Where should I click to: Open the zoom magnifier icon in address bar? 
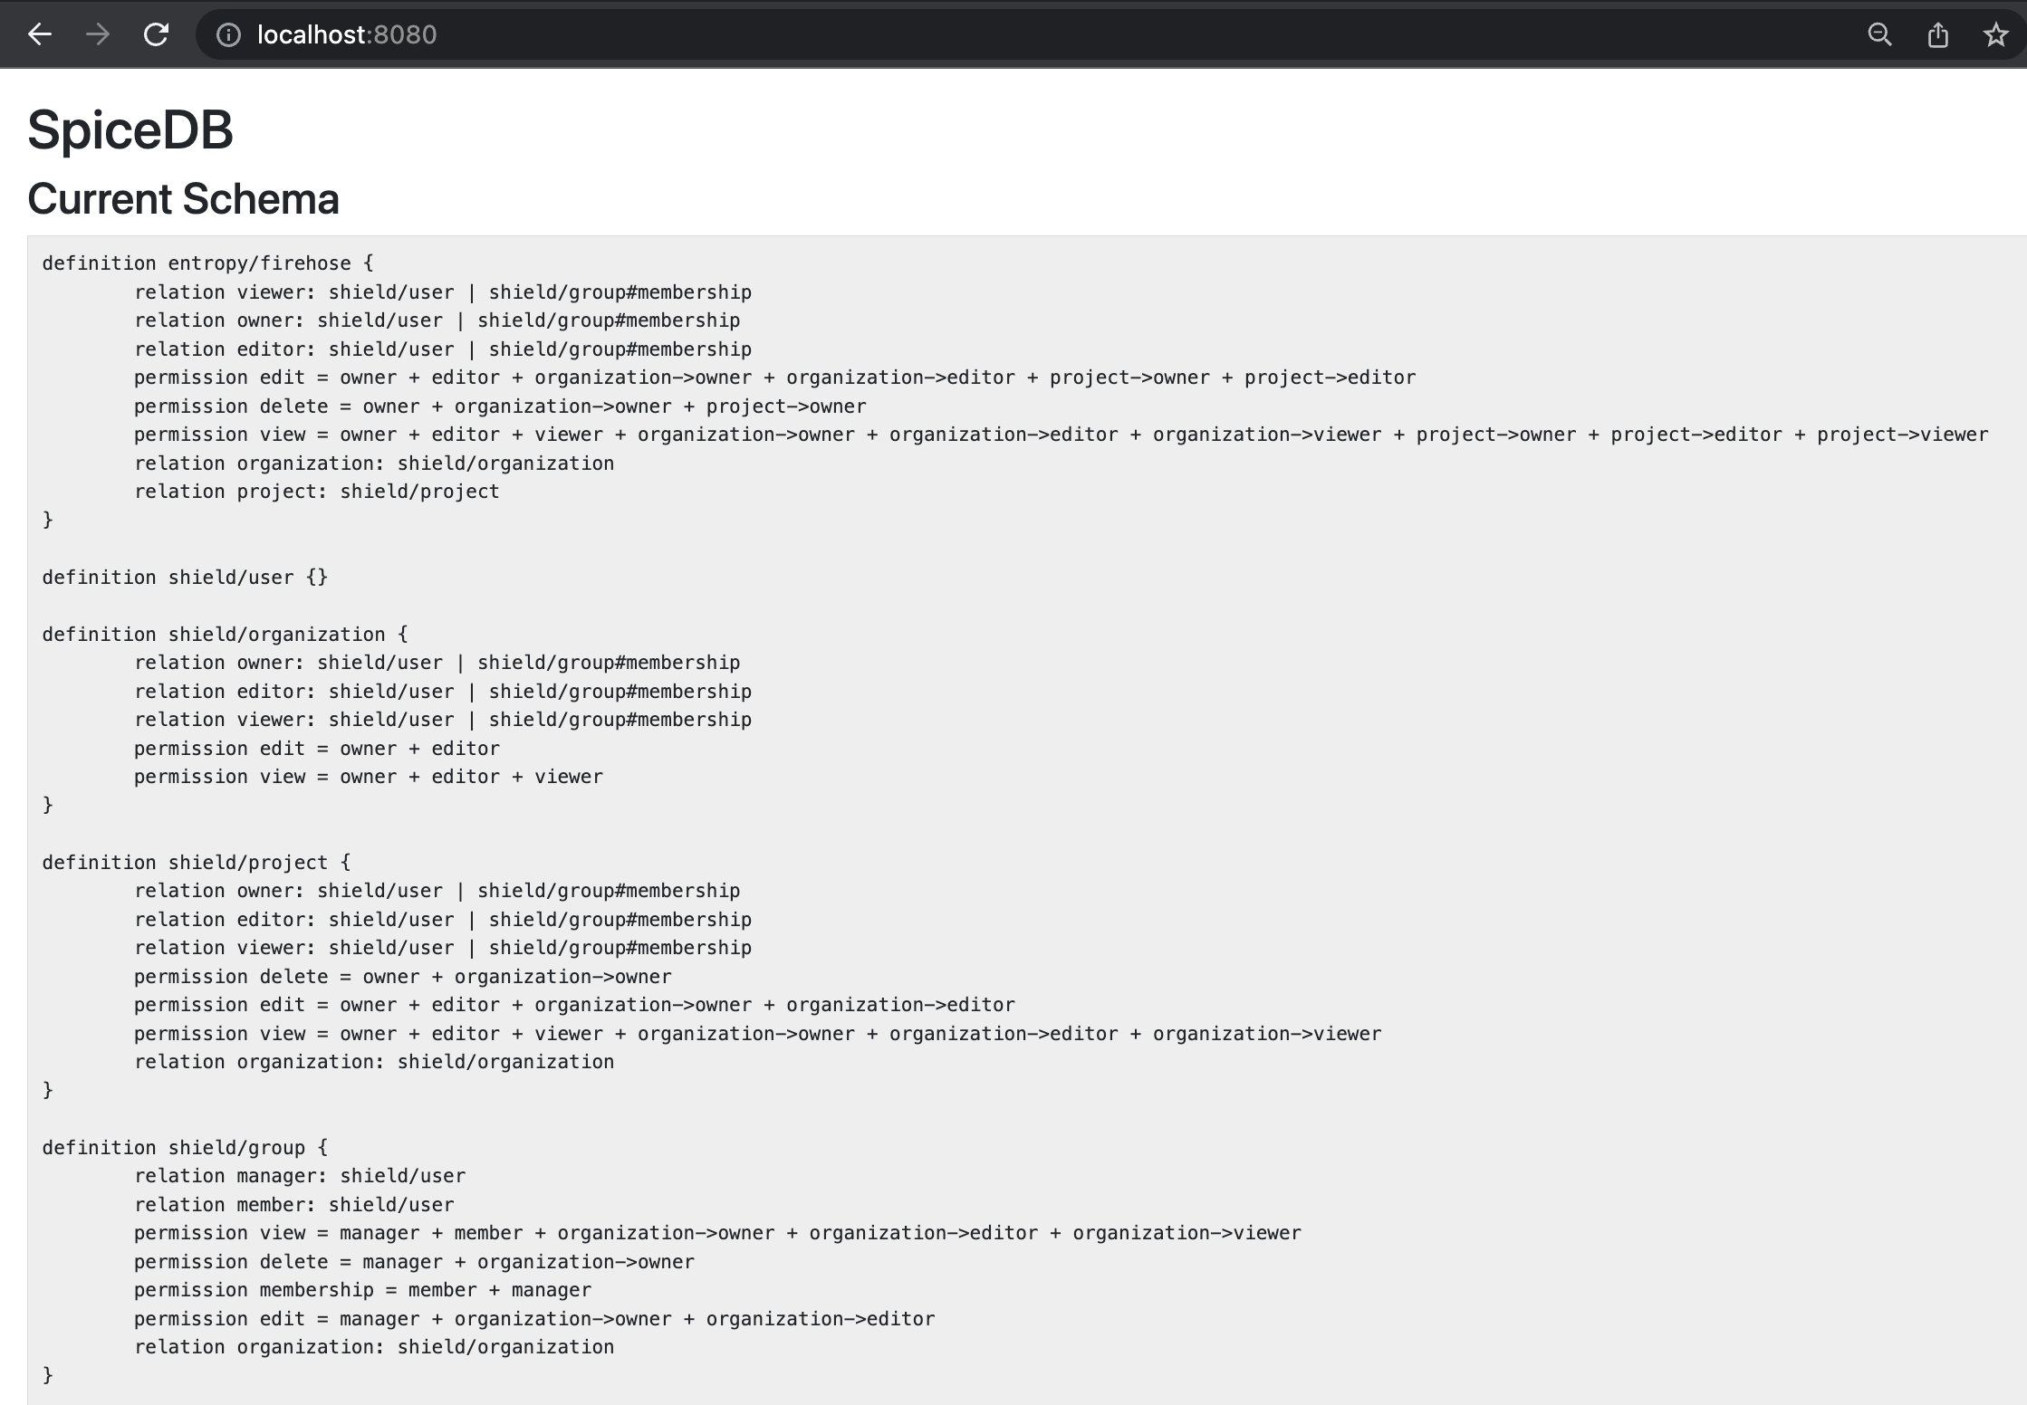1879,34
